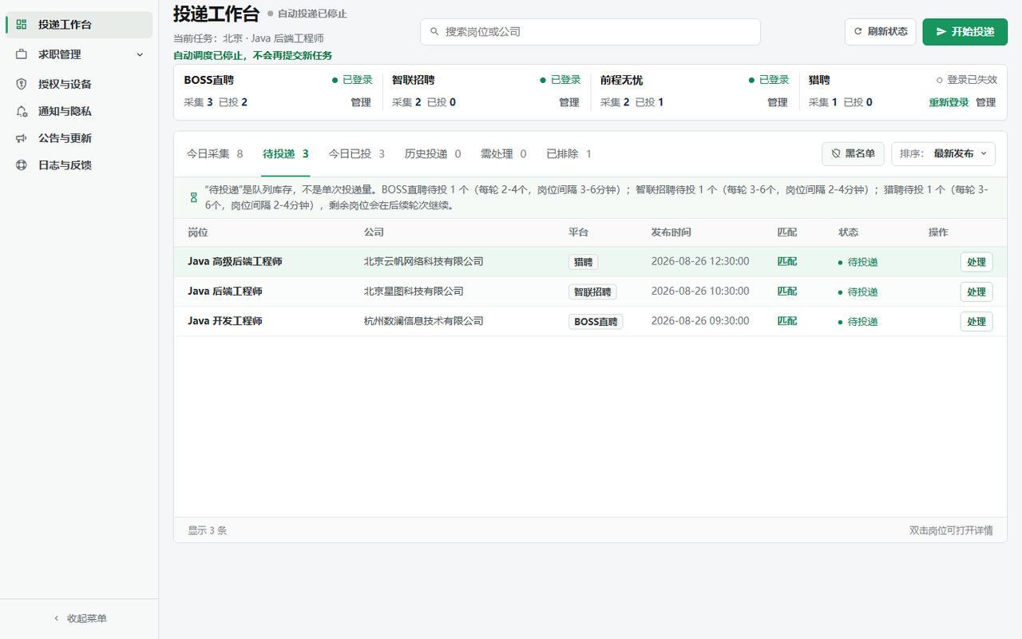1022x639 pixels.
Task: Click the hourglass icon in queue notice
Action: (193, 197)
